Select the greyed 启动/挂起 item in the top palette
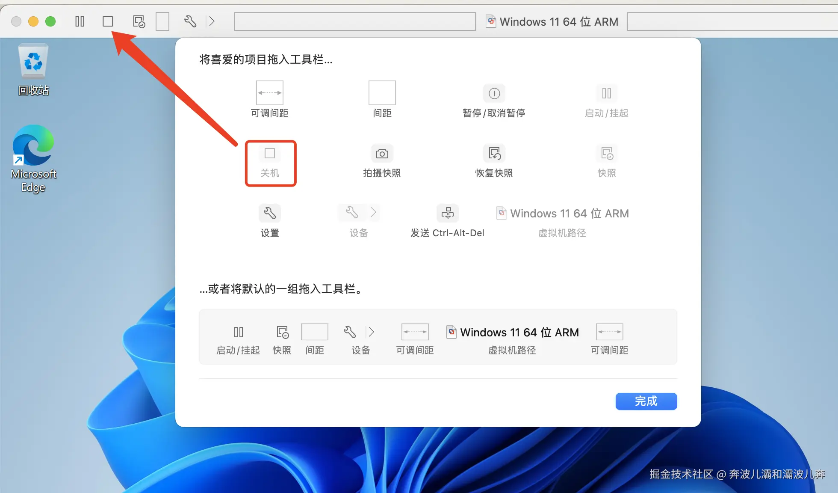 [607, 101]
